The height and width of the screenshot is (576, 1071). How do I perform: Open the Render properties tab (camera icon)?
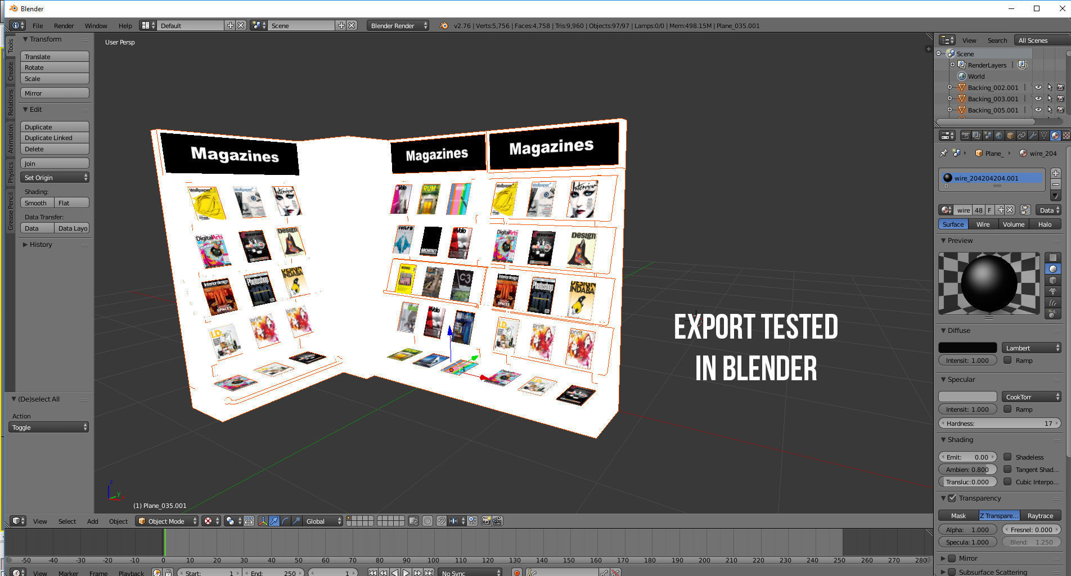(965, 136)
